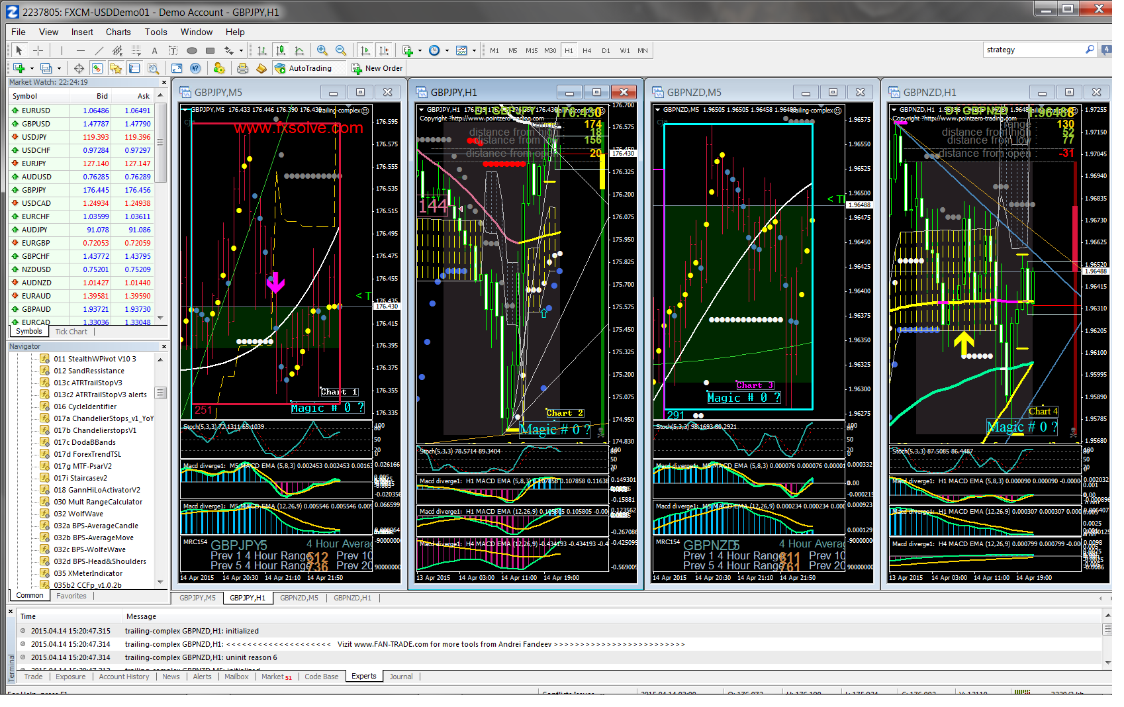Click the Print chart icon

[x=242, y=68]
